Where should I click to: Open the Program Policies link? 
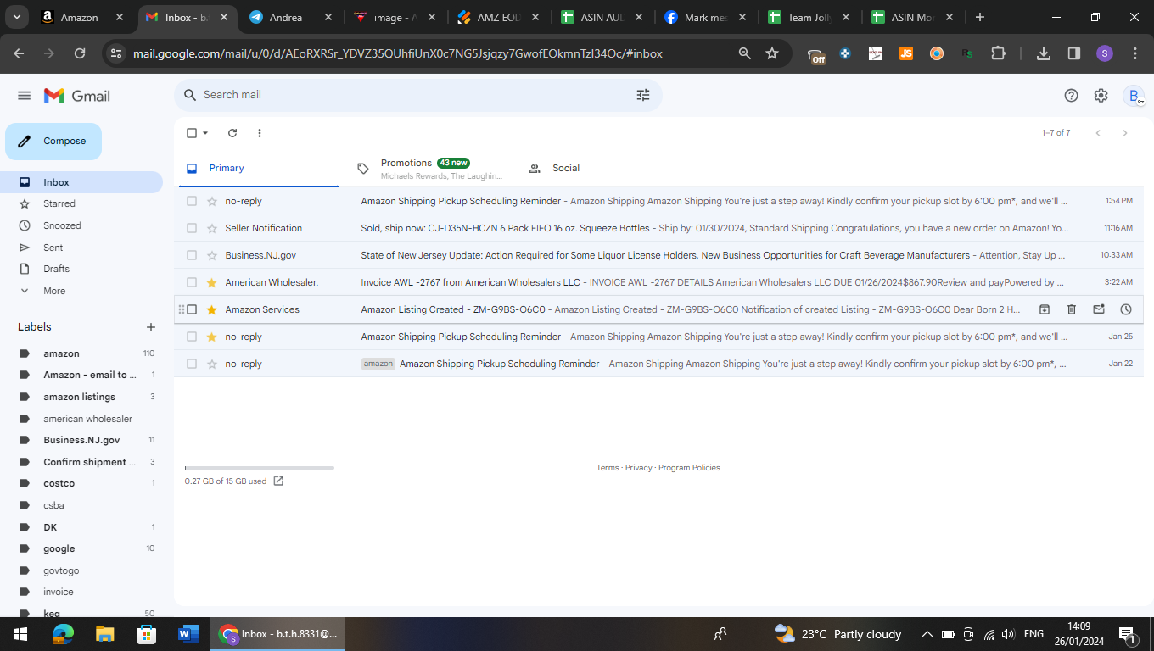(689, 468)
